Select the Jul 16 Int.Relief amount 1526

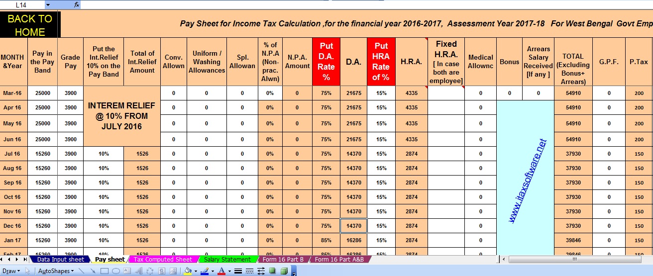pyautogui.click(x=142, y=154)
